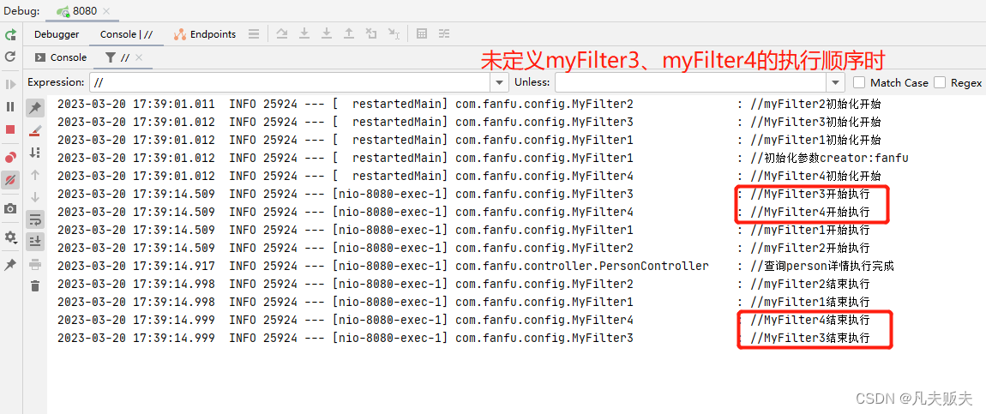Click log line //myFilter2初始化开始

[816, 104]
